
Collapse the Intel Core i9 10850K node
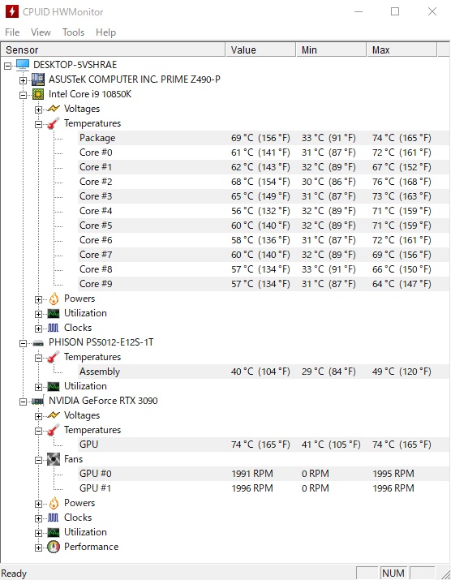pos(23,95)
